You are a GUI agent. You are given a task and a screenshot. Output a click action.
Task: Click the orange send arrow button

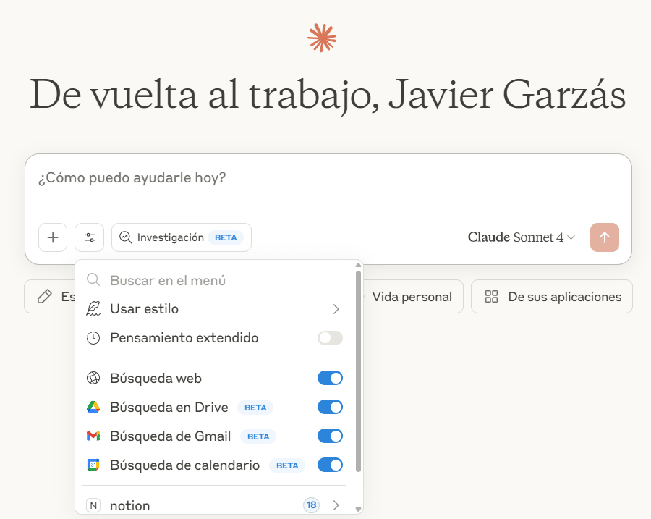[x=604, y=237]
